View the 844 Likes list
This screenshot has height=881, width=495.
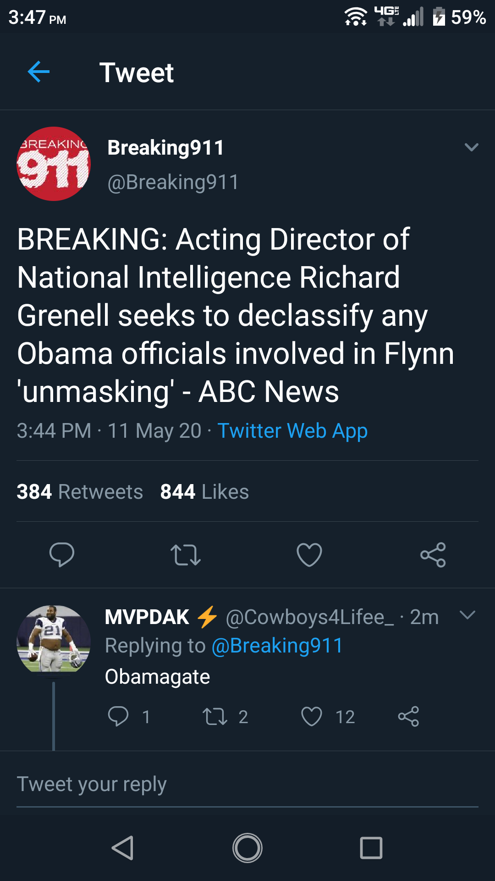click(x=204, y=491)
